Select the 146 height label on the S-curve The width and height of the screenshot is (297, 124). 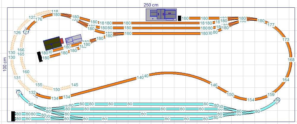tap(214, 85)
